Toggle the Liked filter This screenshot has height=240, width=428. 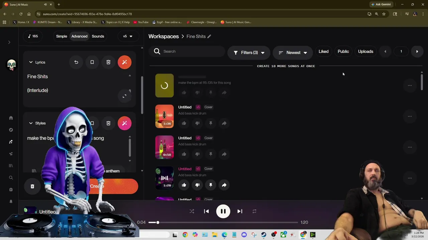click(x=323, y=51)
